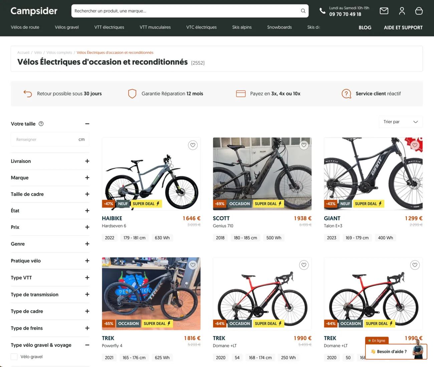Click the Accueil breadcrumb link
Viewport: 434px width, 367px height.
[23, 52]
